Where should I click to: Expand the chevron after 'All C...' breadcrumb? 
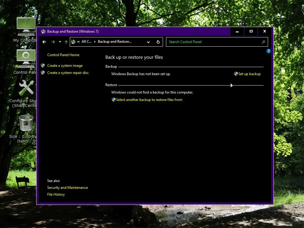pyautogui.click(x=95, y=42)
